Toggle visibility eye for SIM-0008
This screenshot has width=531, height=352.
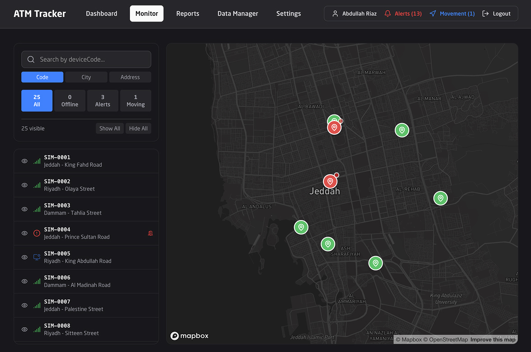coord(24,329)
